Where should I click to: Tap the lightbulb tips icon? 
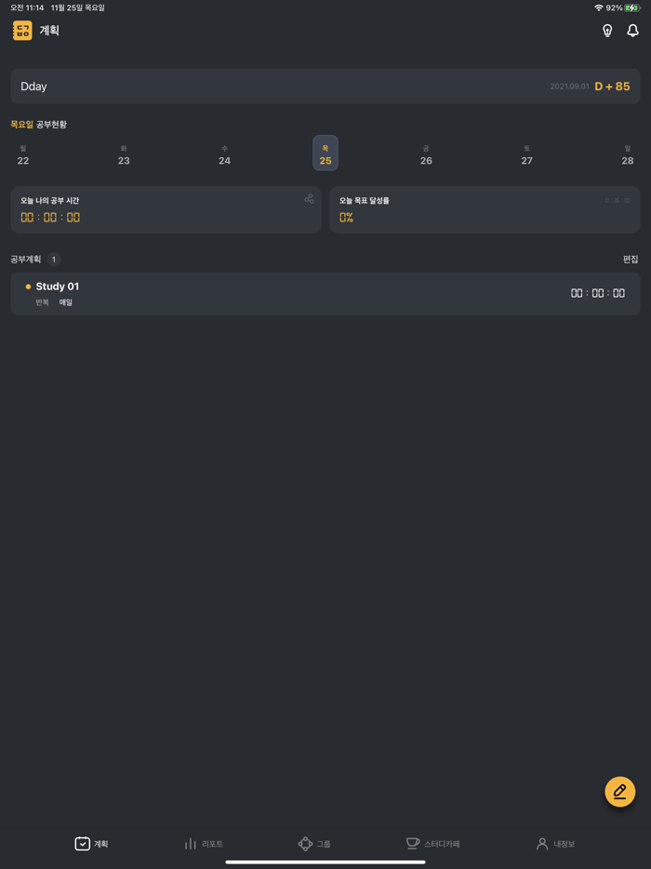(607, 31)
